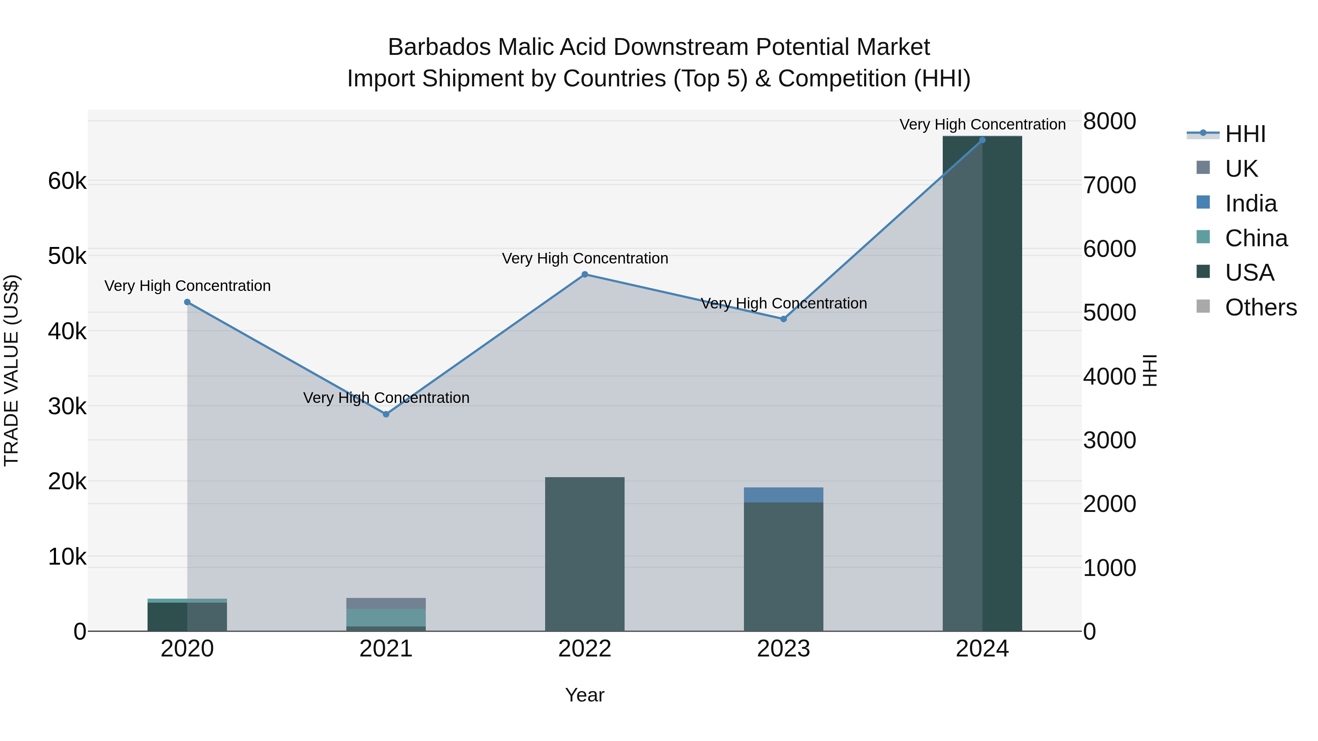
Task: Click the 20k left axis tick label
Action: pyautogui.click(x=67, y=482)
